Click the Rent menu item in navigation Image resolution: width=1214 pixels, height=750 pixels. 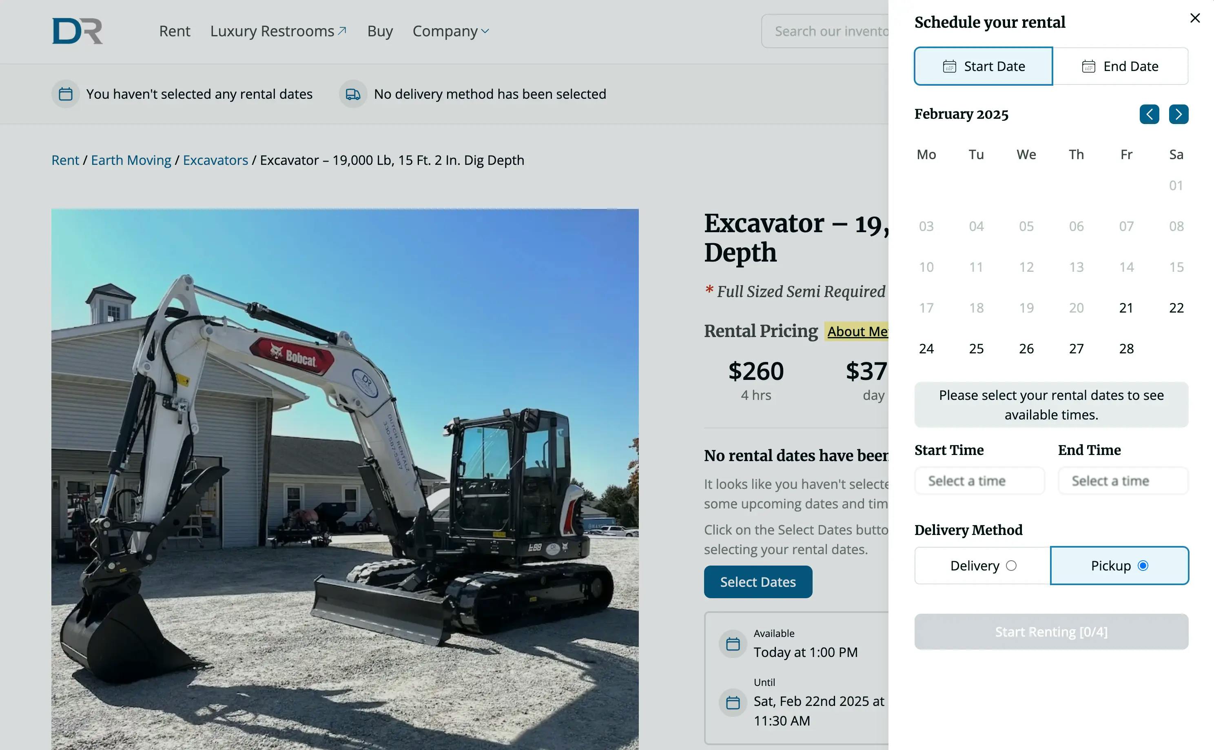[174, 31]
